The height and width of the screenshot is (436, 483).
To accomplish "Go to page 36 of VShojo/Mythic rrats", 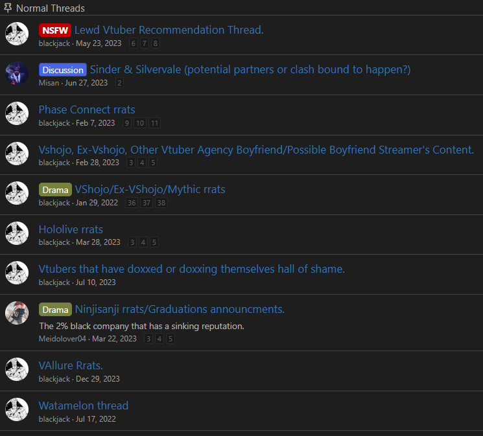I will 132,203.
